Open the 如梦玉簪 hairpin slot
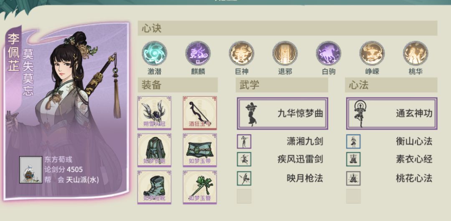This screenshot has width=451, height=221. point(200,187)
